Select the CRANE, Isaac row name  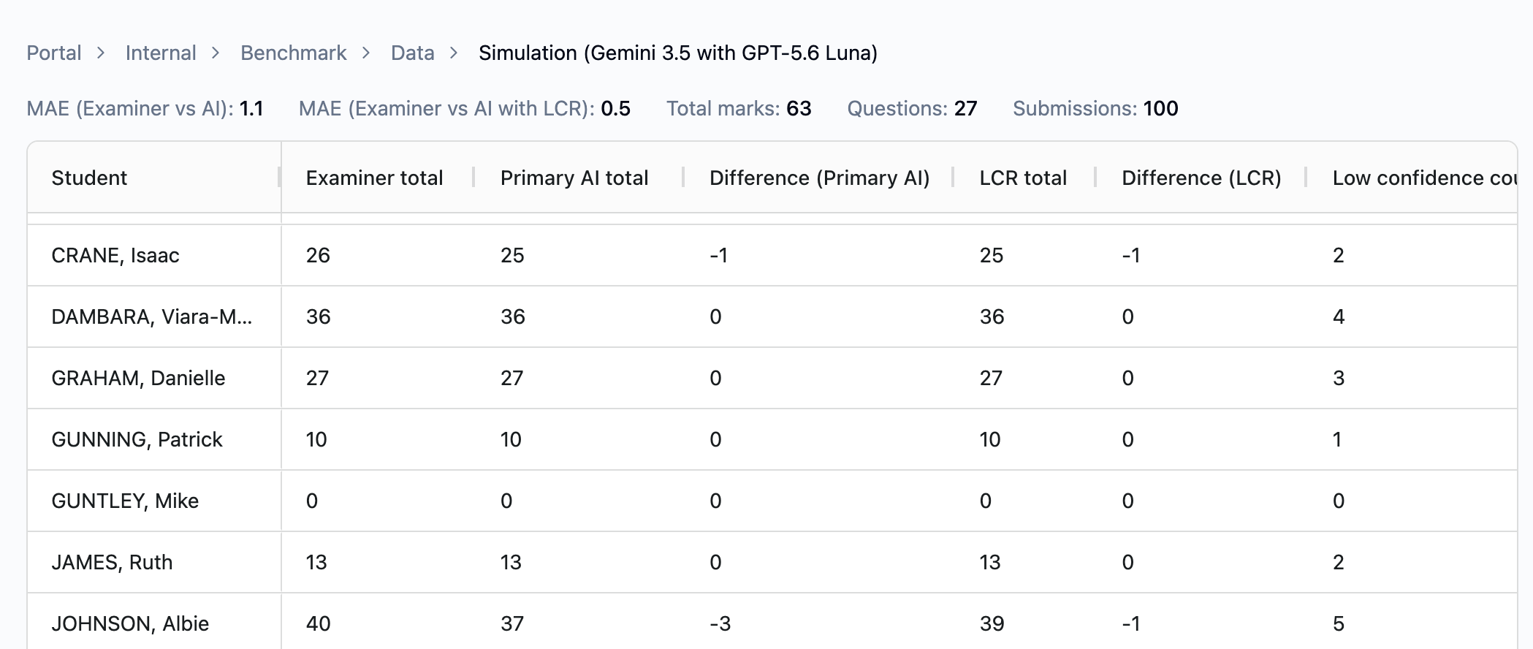[115, 255]
